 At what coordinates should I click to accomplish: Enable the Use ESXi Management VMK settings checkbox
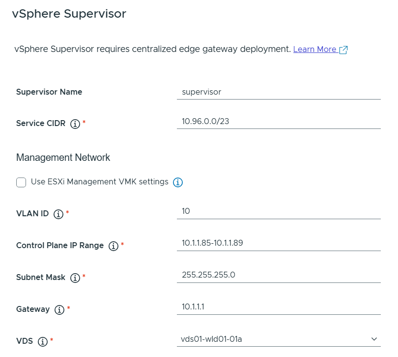[21, 182]
